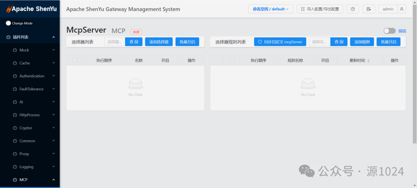The image size is (417, 188).
Task: Collapse the MCP submenu chevron
Action: coord(53,180)
